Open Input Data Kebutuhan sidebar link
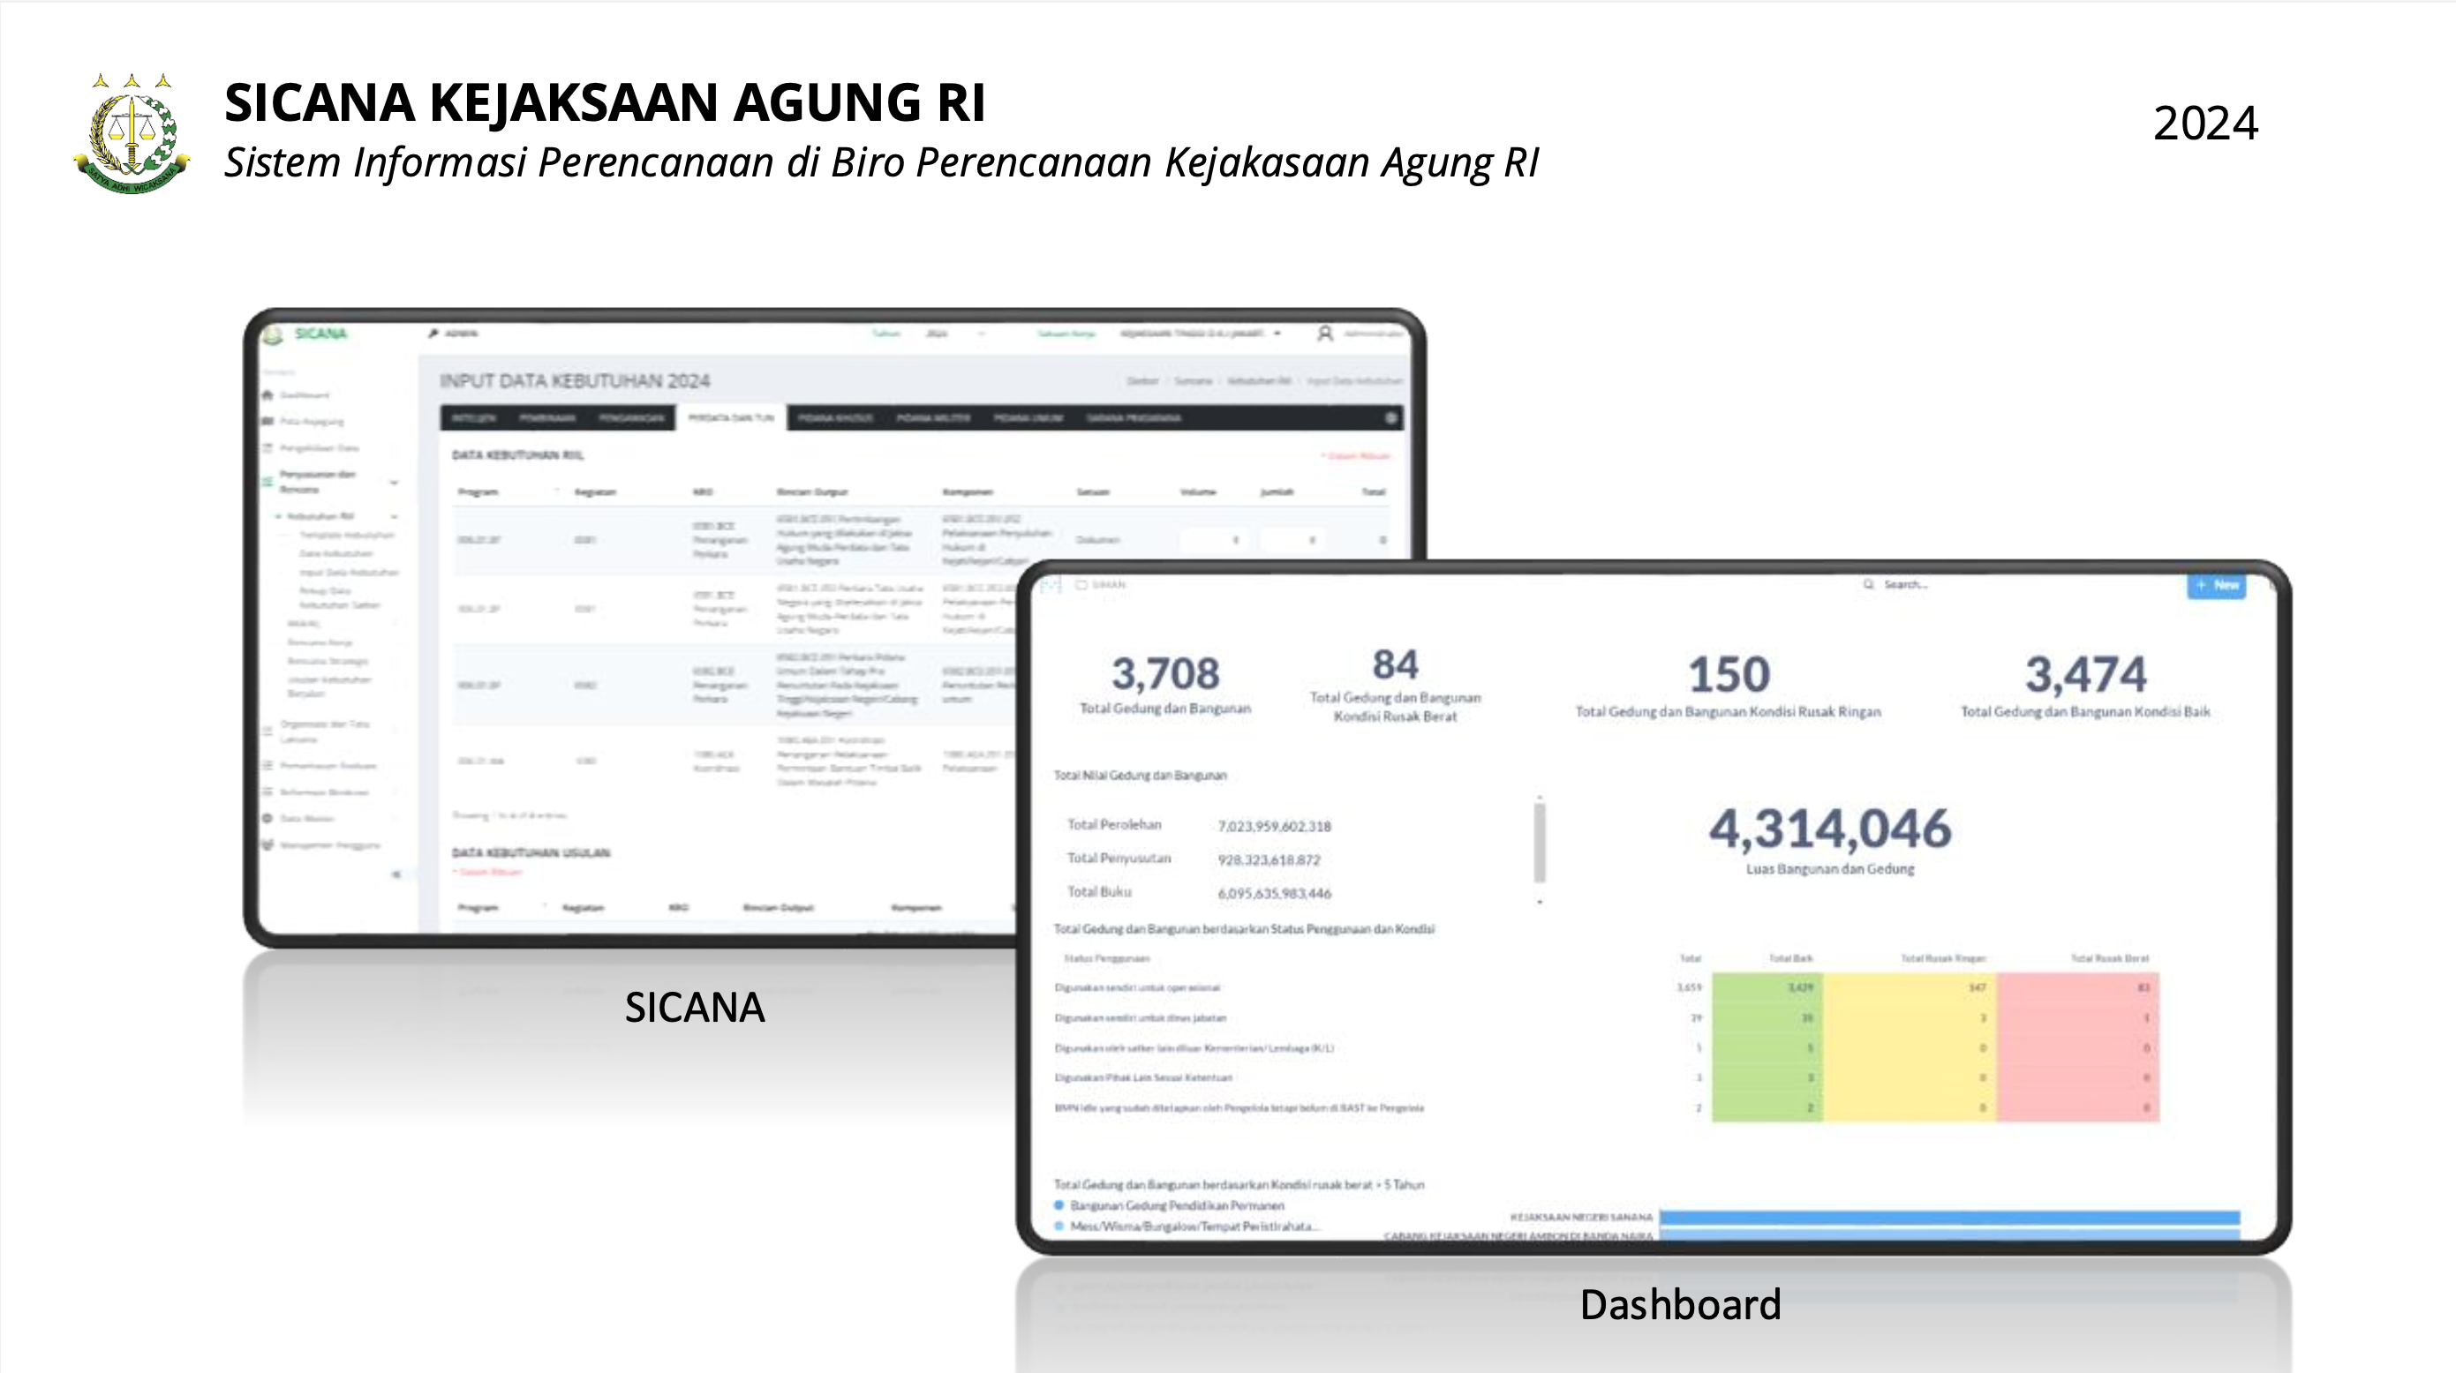 coord(349,573)
